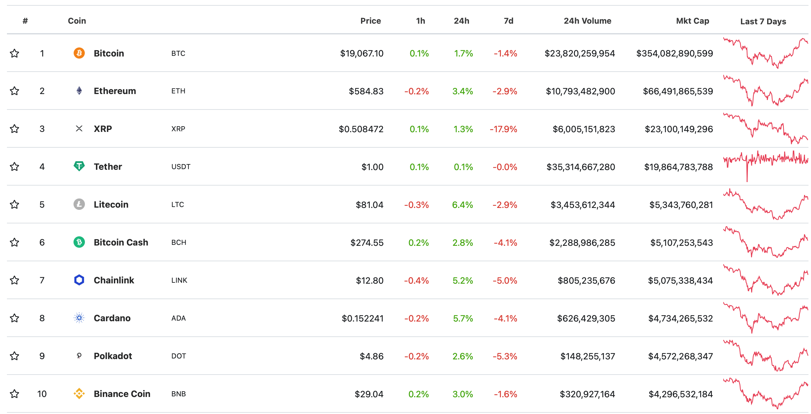The width and height of the screenshot is (811, 414).
Task: Sort by 1h change column header
Action: pyautogui.click(x=421, y=21)
